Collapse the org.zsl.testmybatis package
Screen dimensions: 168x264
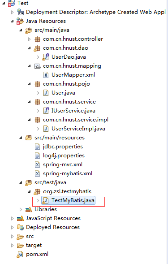click(29, 191)
